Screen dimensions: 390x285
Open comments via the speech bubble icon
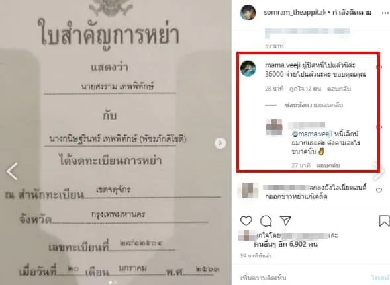pyautogui.click(x=266, y=221)
